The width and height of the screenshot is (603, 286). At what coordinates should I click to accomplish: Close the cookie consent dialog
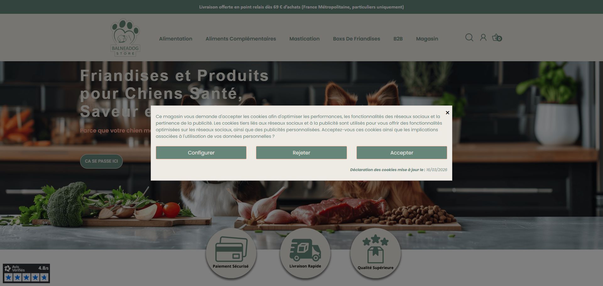pos(448,113)
